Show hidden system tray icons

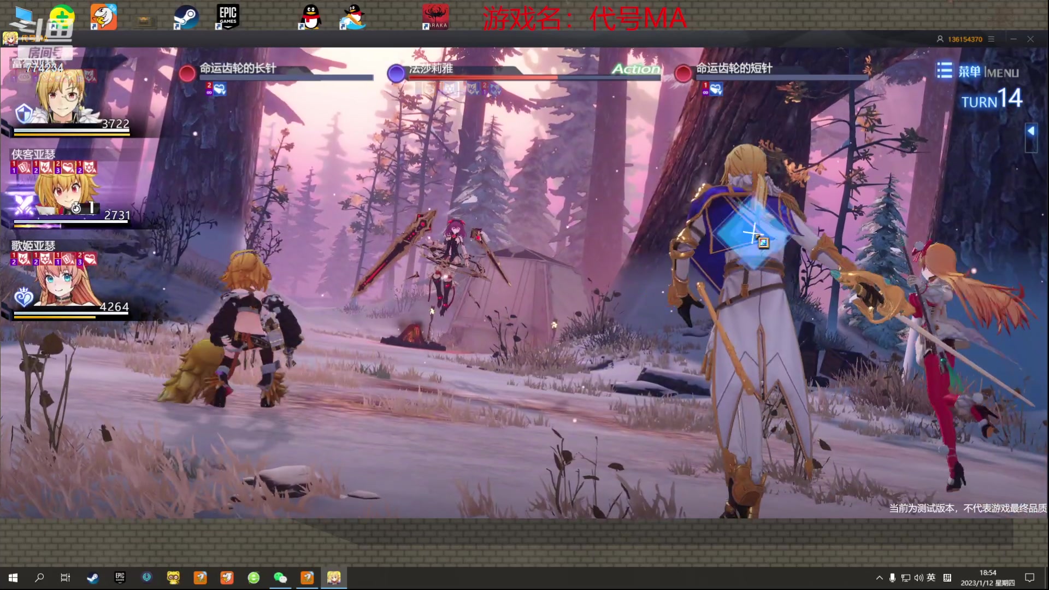click(x=879, y=577)
